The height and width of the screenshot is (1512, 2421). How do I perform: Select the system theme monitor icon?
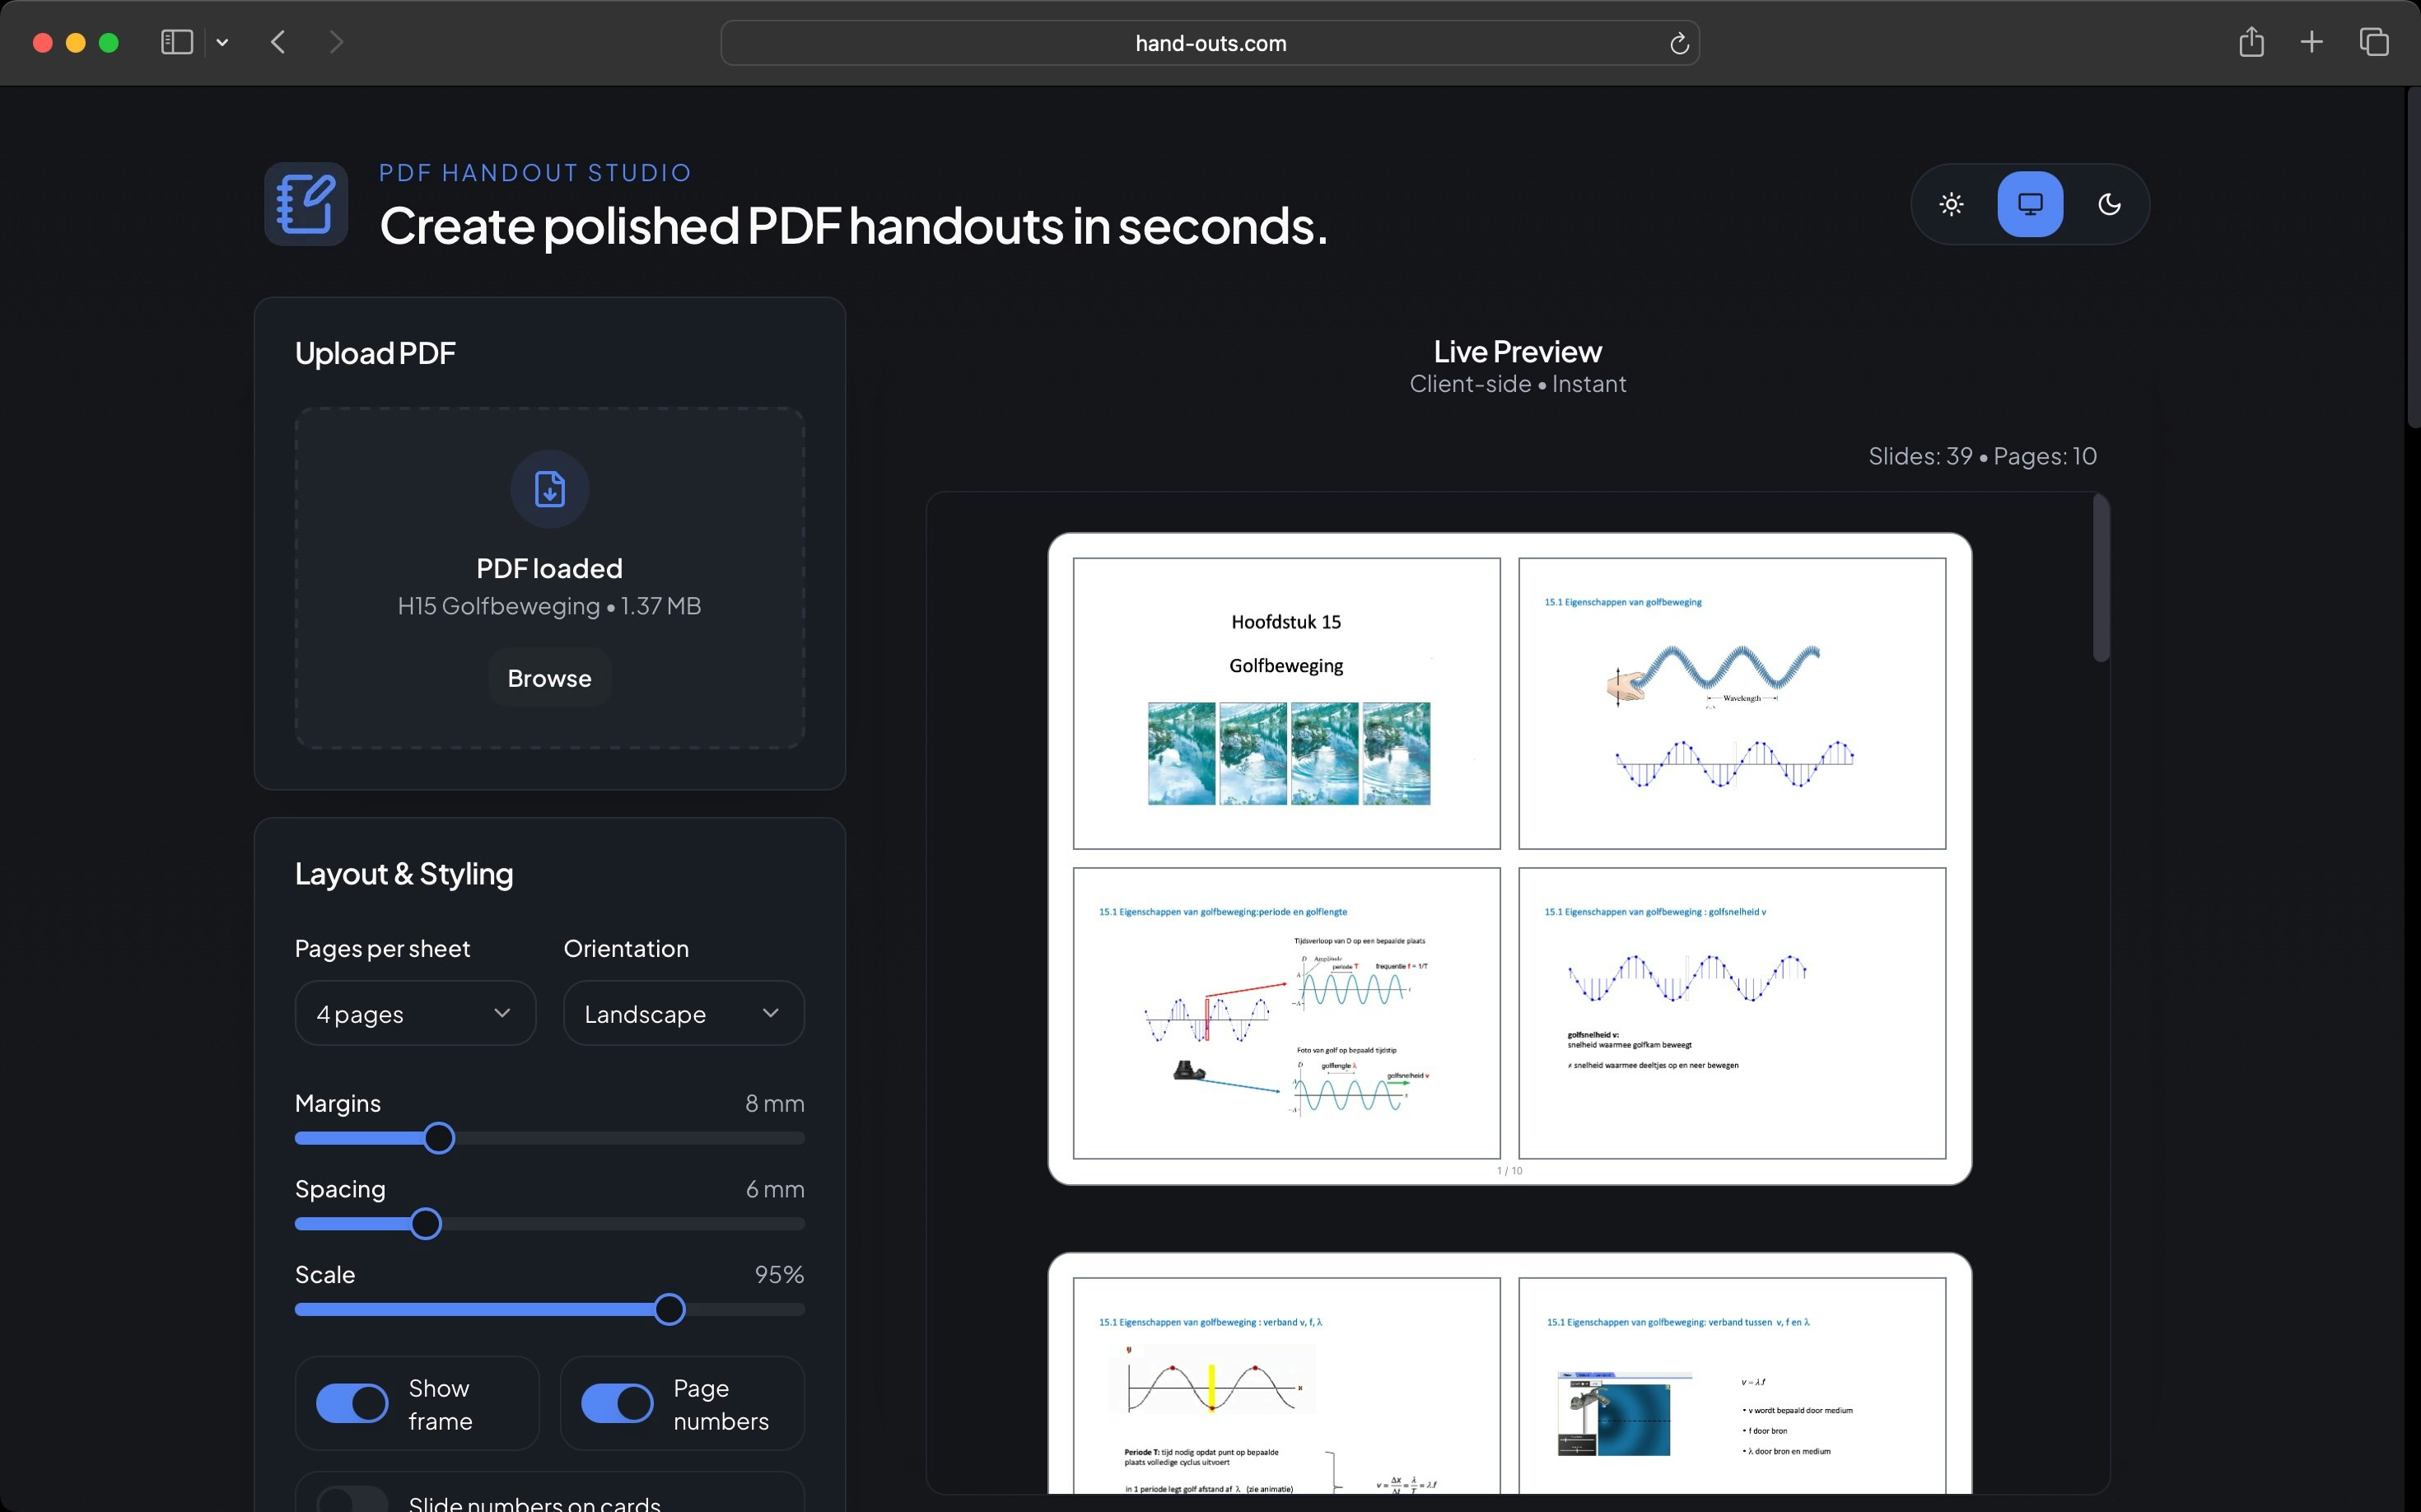tap(2029, 203)
